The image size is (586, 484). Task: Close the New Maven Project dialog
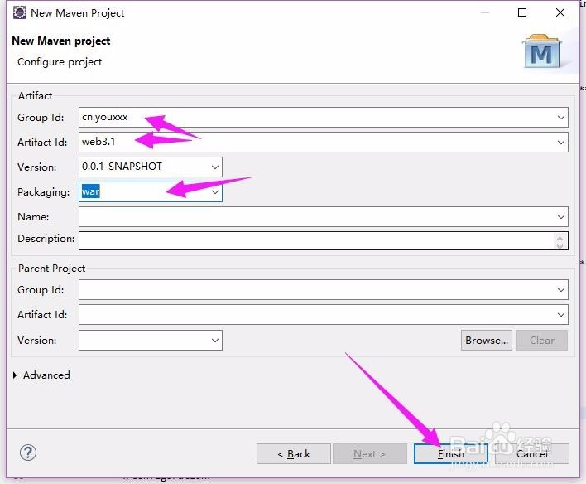point(560,12)
